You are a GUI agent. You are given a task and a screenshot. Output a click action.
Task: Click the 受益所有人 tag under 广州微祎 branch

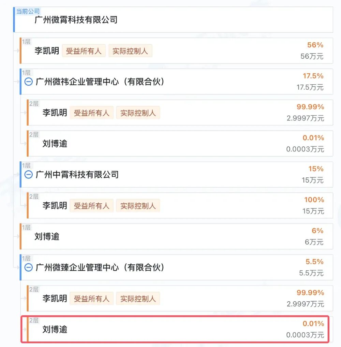(x=91, y=113)
